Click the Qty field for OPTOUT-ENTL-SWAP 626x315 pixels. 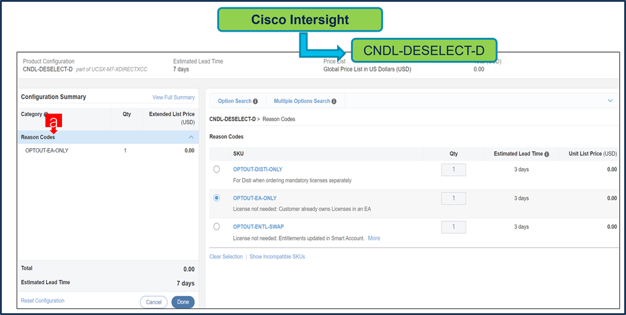pyautogui.click(x=453, y=227)
